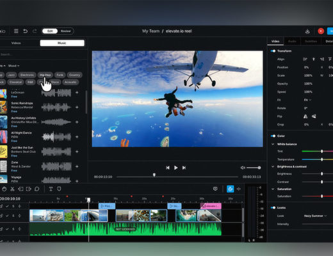This screenshot has height=256, width=333.
Task: Toggle the lock on the green audio track
Action: pos(1,229)
